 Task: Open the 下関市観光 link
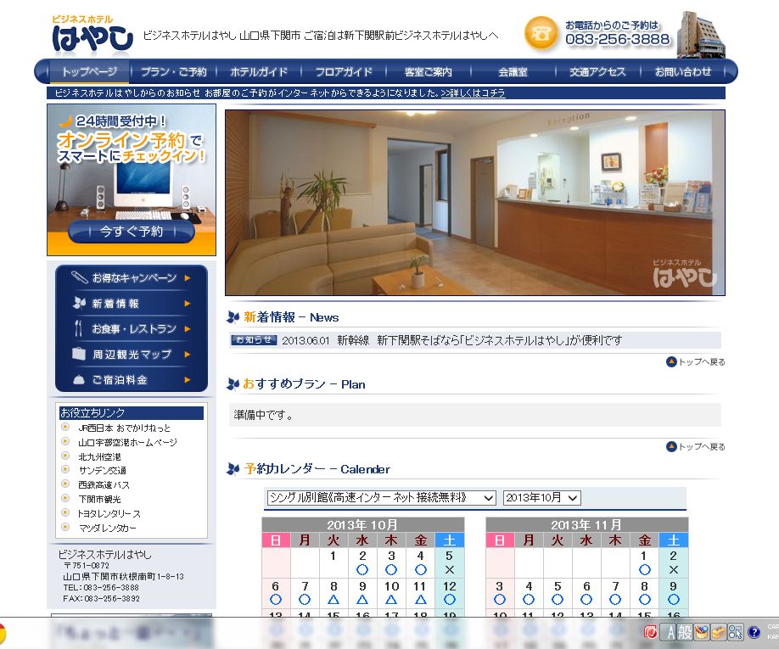click(x=99, y=499)
